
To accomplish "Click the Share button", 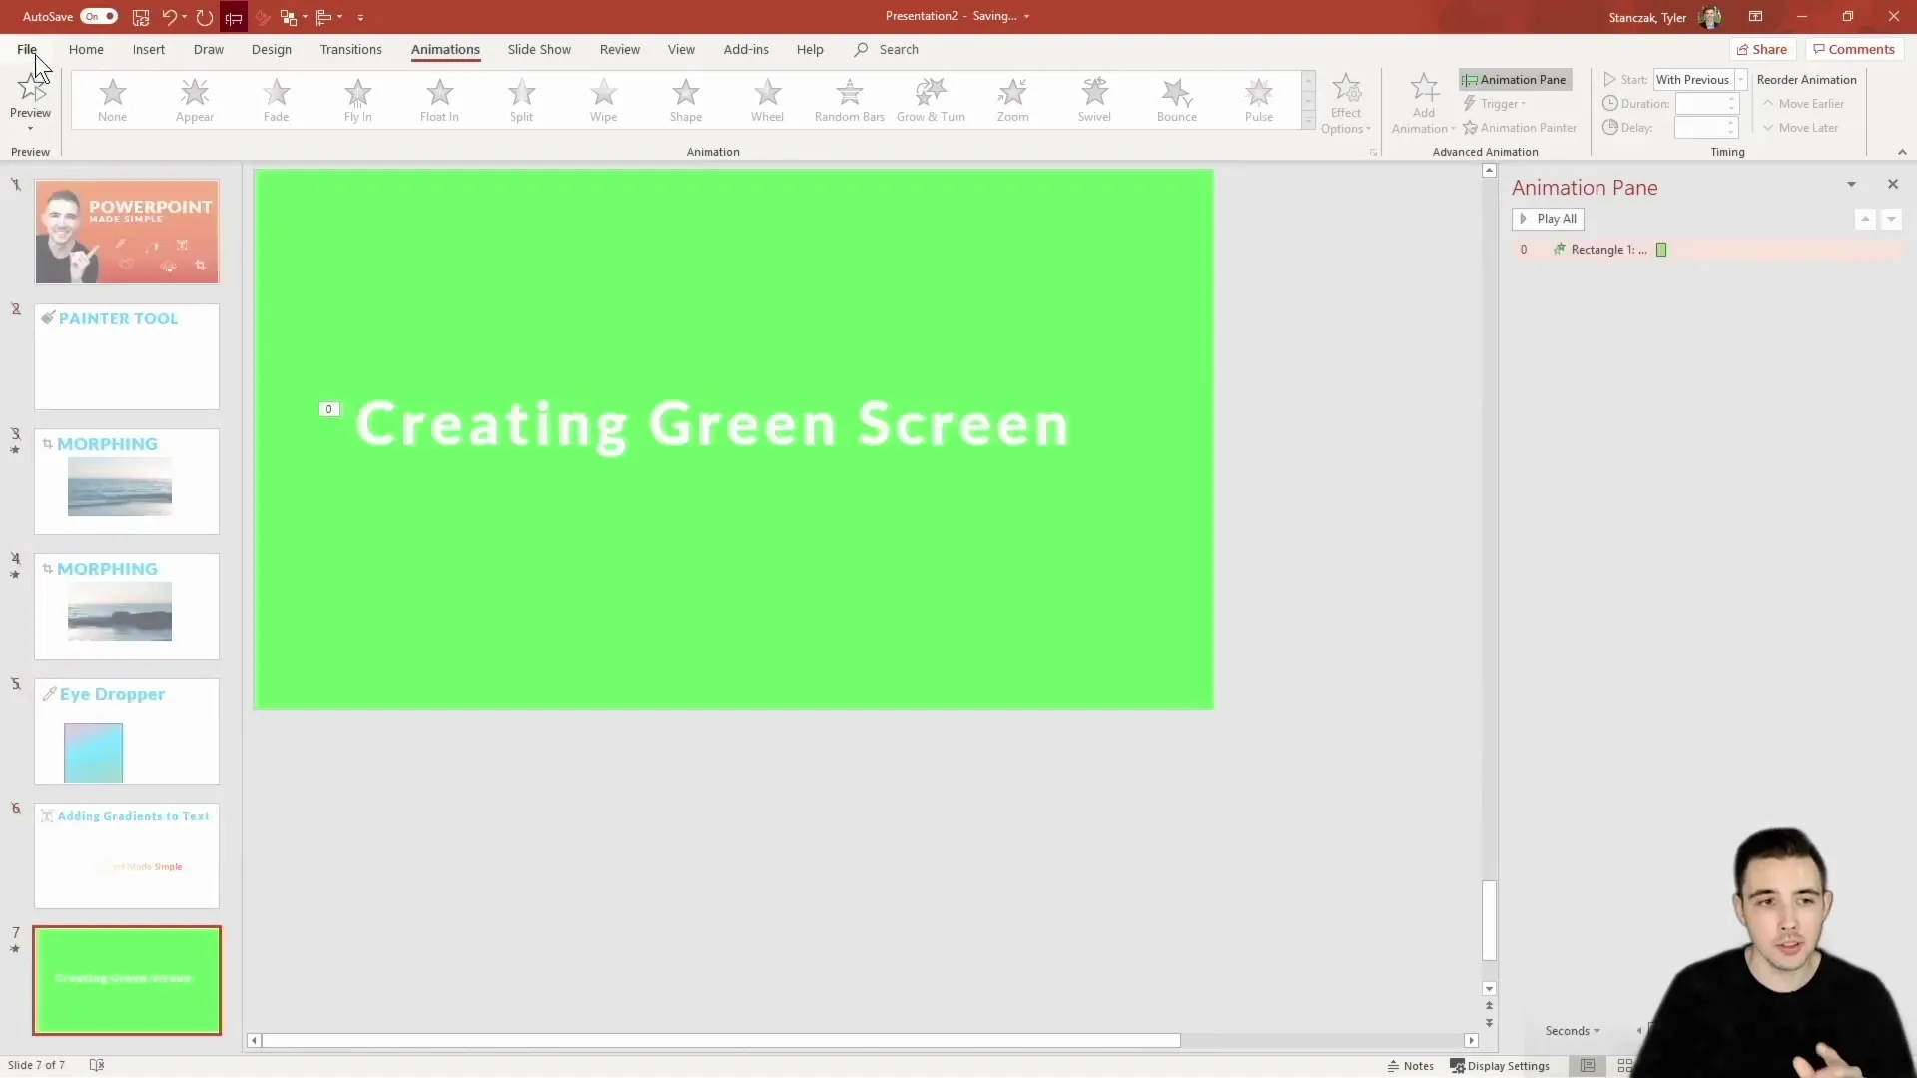I will (x=1762, y=49).
